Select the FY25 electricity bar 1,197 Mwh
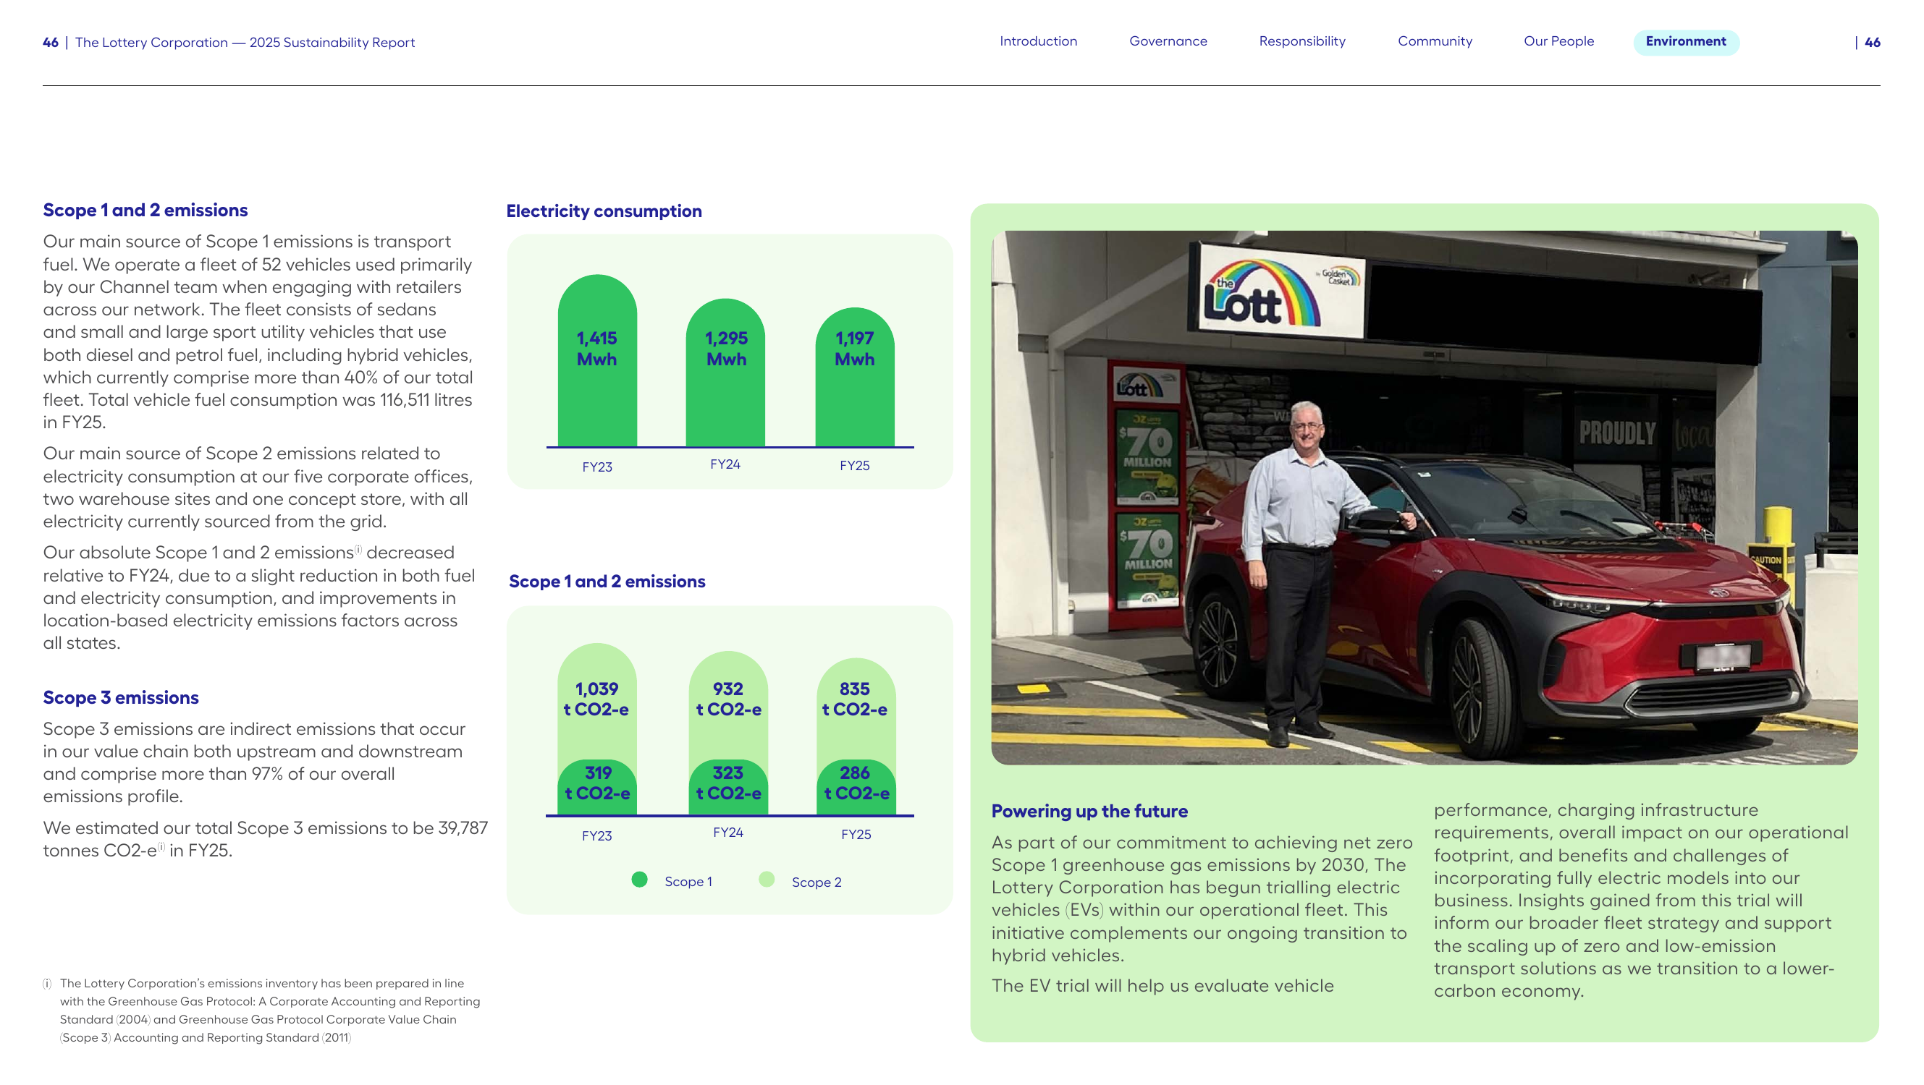The width and height of the screenshot is (1924, 1085). pyautogui.click(x=854, y=378)
